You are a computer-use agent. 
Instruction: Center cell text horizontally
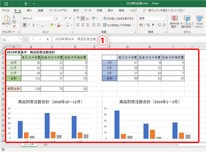(83, 25)
